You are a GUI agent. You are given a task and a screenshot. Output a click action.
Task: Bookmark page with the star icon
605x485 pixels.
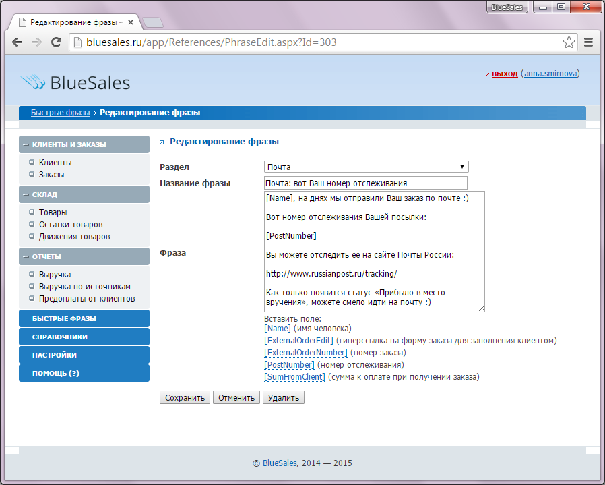(x=569, y=42)
